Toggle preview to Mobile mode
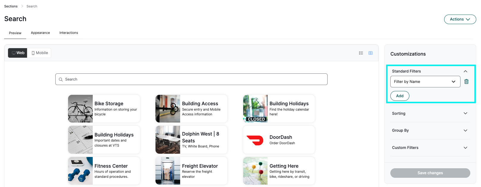The image size is (481, 187). click(x=40, y=53)
